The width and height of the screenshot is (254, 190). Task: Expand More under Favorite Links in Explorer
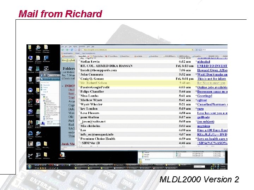click(46, 92)
